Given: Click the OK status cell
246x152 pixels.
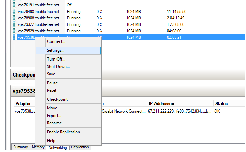Looking at the screenshot, I should pyautogui.click(x=217, y=111).
